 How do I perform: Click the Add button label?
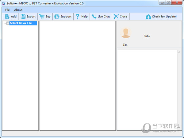pyautogui.click(x=14, y=17)
